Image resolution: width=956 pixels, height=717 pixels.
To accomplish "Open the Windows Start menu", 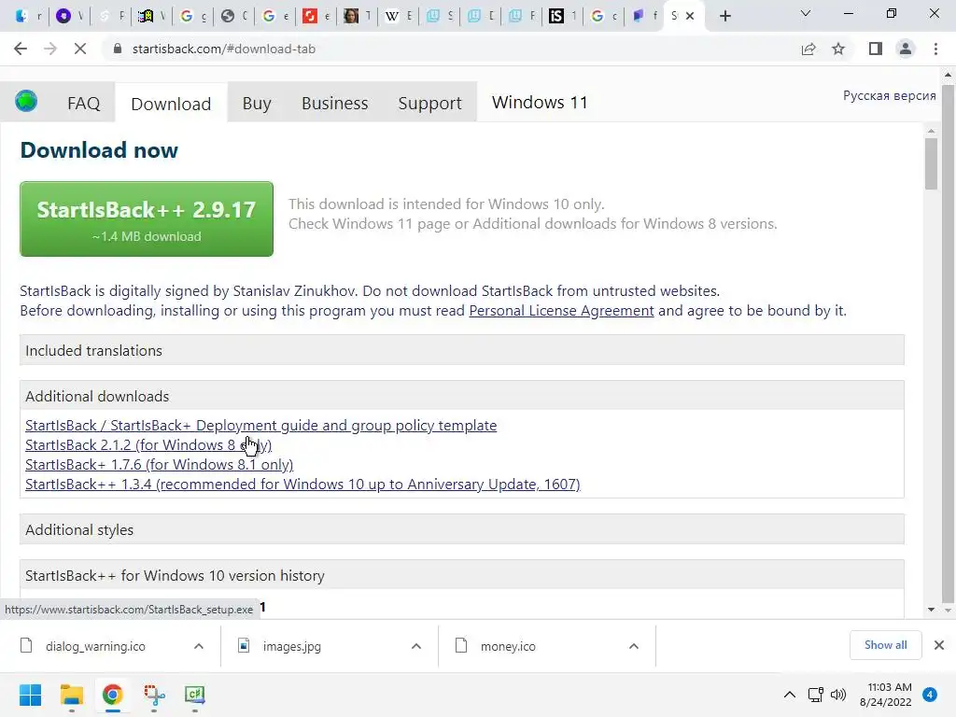I will click(31, 695).
